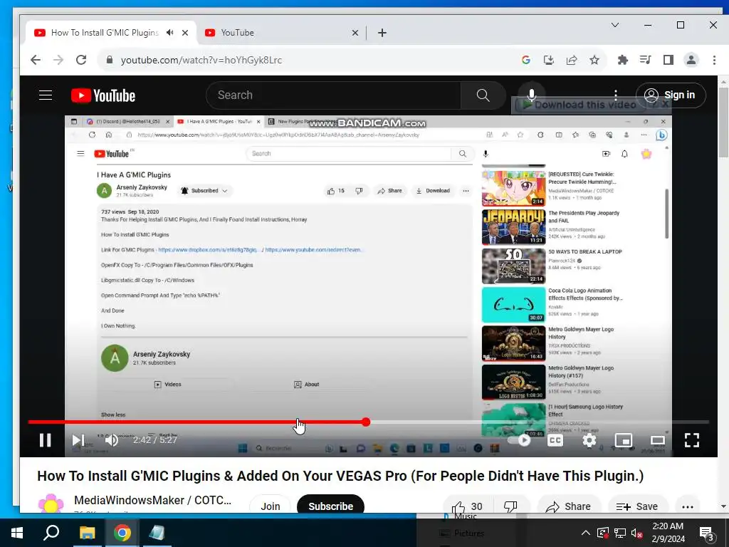Open muted volume tray icon

[x=637, y=533]
